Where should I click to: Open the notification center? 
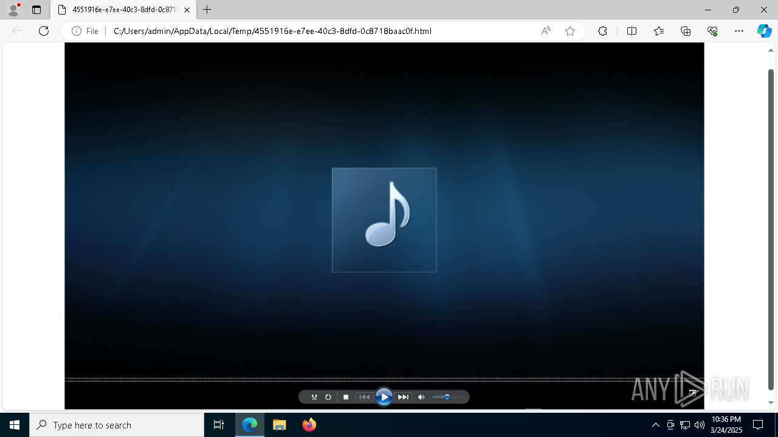(758, 425)
